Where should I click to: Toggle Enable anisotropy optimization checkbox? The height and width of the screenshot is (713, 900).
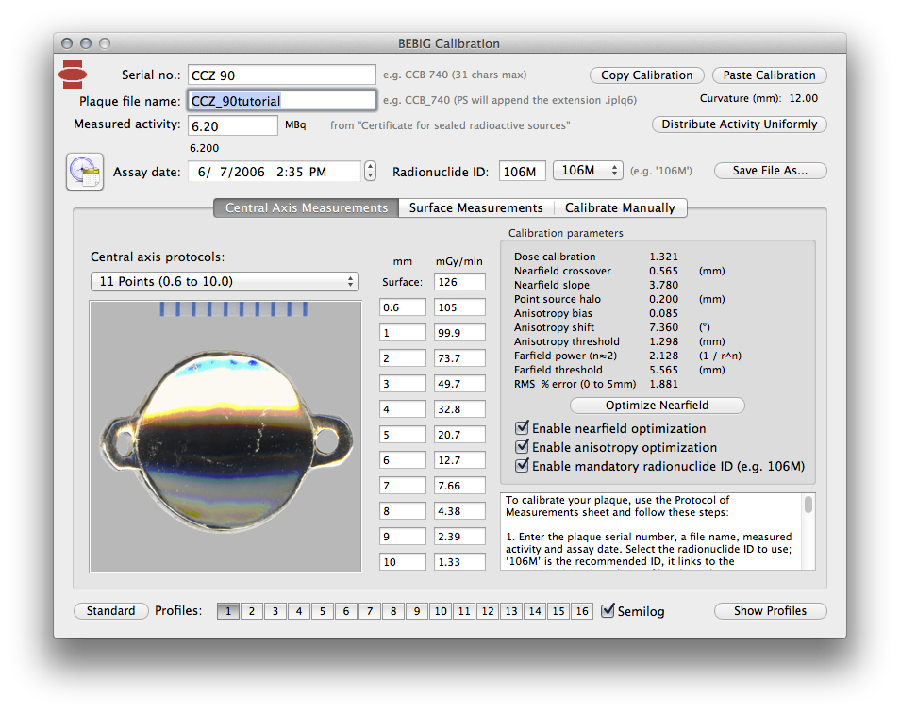(522, 447)
